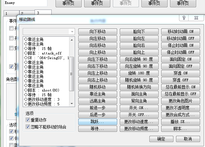Open the 播放 SE... button
This screenshot has width=205, height=147.
(181, 122)
